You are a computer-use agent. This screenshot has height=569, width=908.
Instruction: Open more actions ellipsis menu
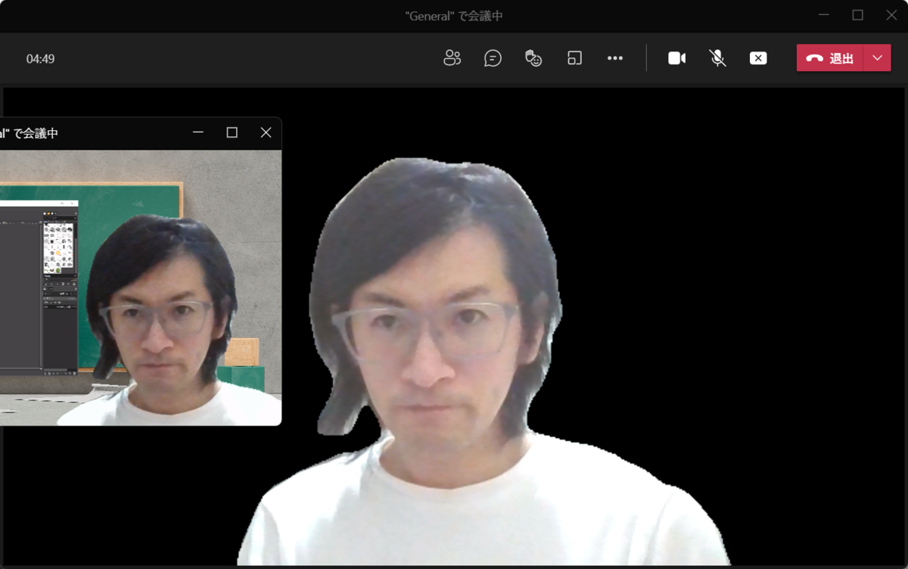coord(615,58)
